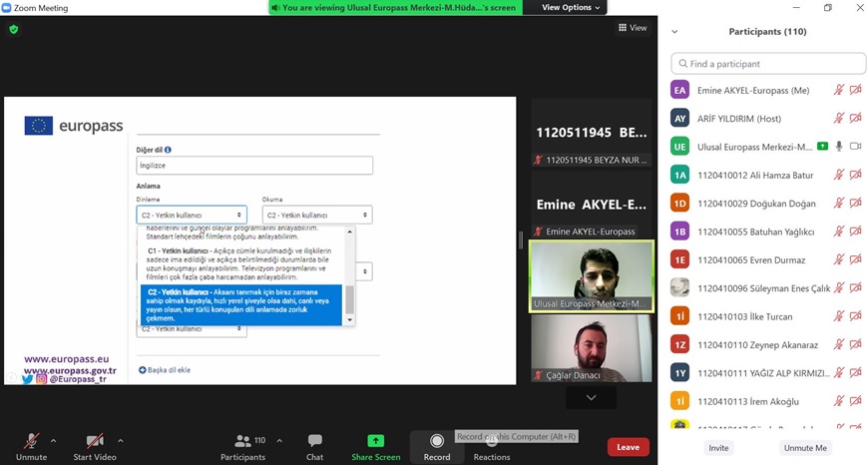Click AY avatar of ARİF YILDIRIM
867x465 pixels.
[679, 119]
